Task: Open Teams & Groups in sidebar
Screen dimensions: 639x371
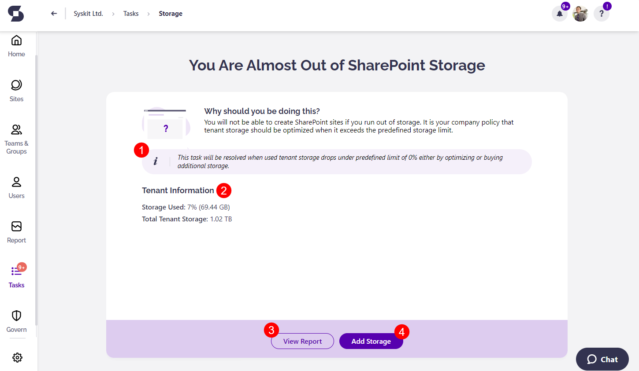Action: click(x=16, y=139)
